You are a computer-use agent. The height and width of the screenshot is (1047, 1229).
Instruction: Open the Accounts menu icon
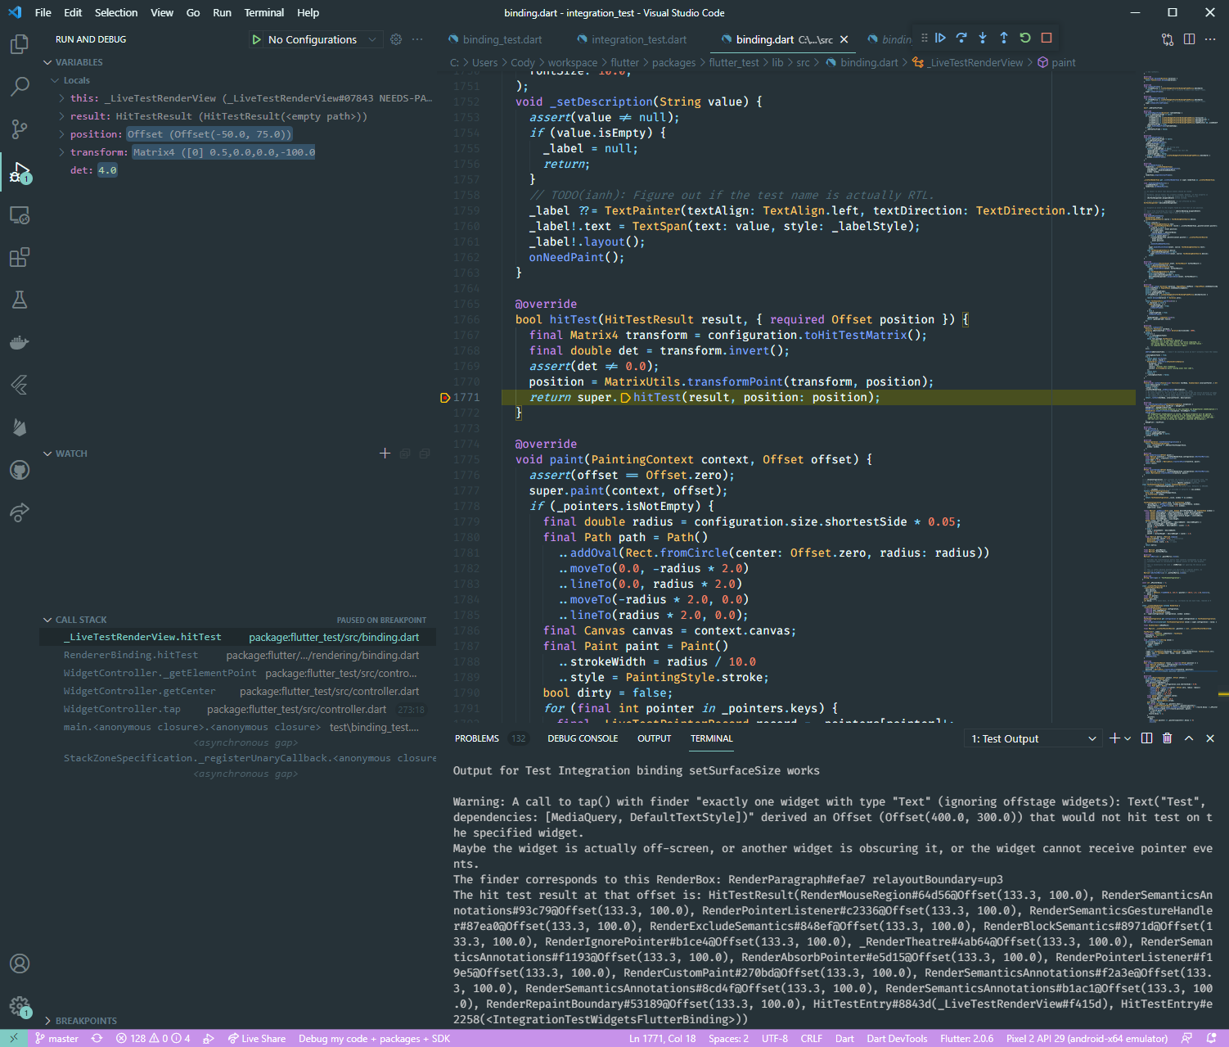20,964
